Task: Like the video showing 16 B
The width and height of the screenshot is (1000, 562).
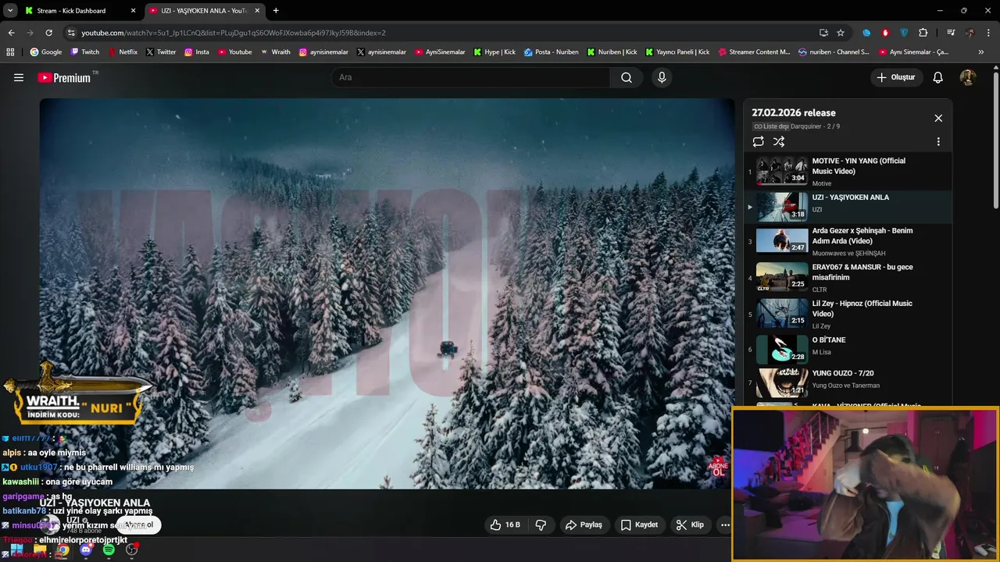Action: [504, 525]
